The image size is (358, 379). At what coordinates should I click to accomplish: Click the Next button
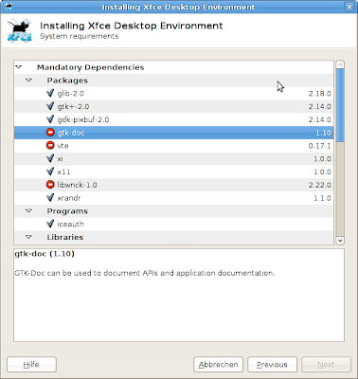[x=326, y=365]
